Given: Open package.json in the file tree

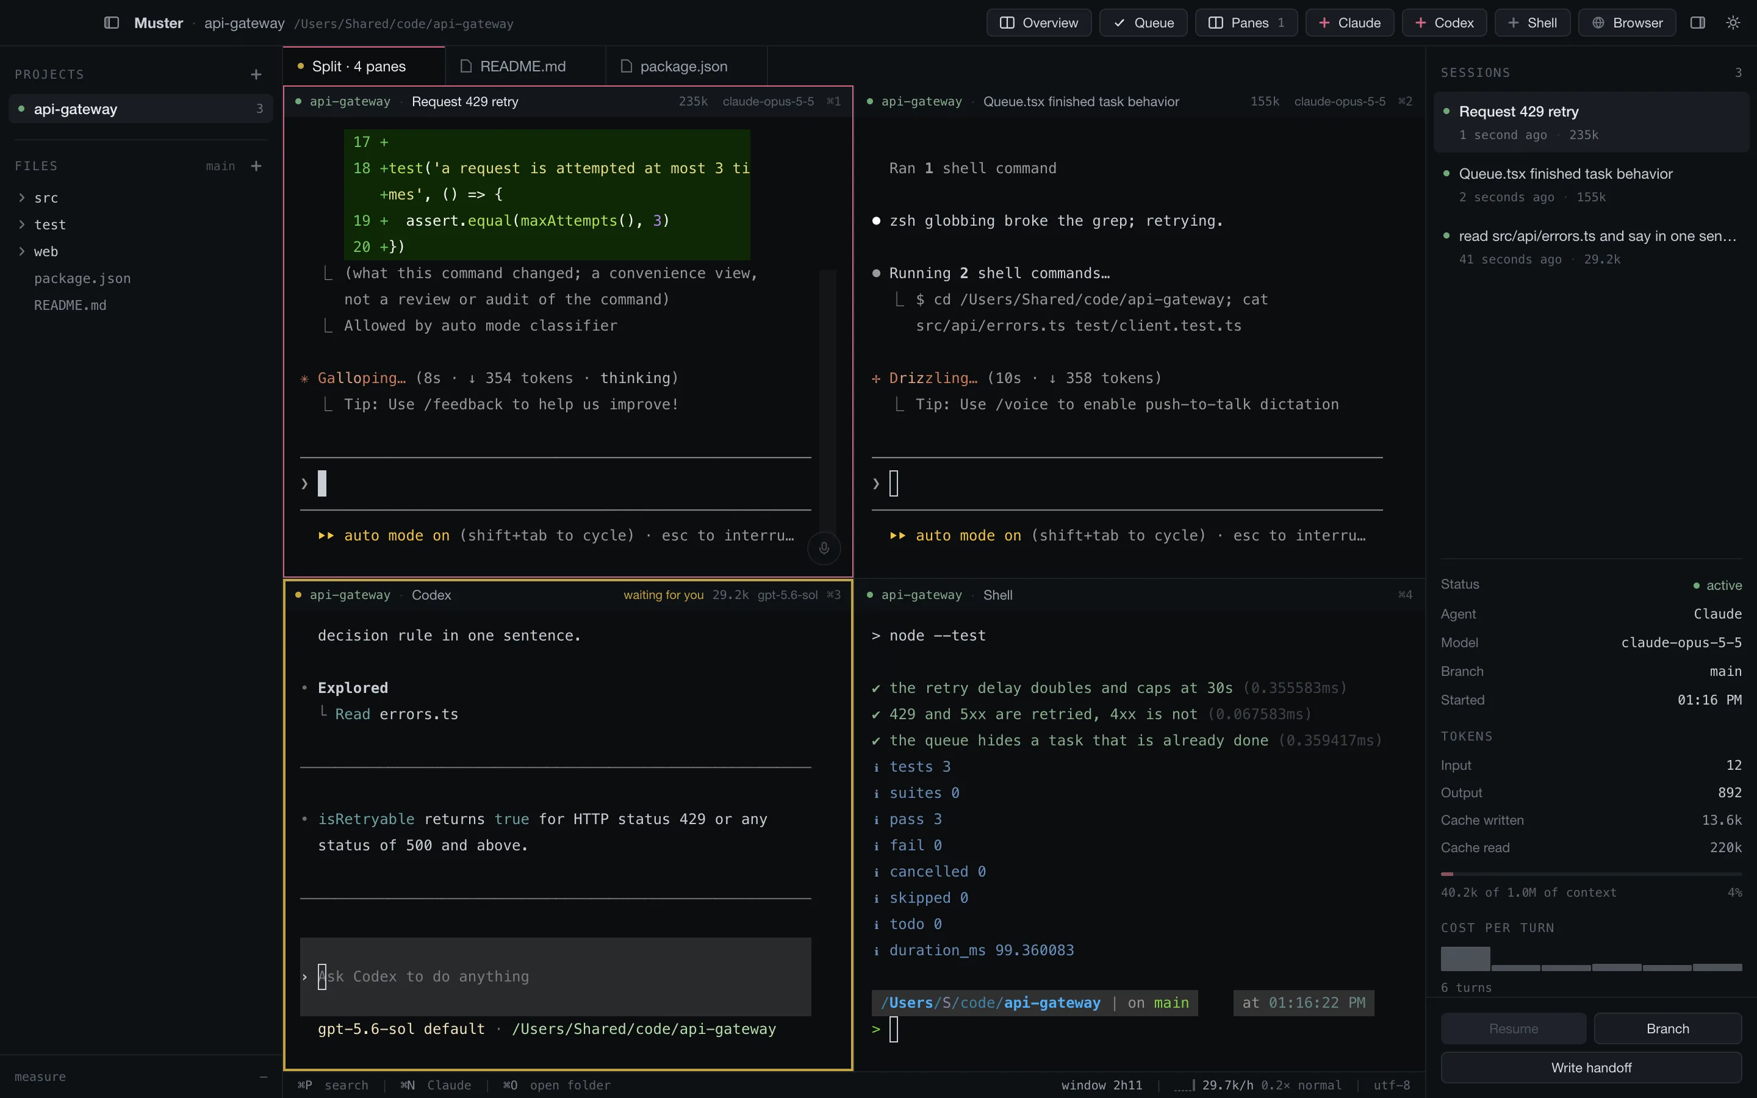Looking at the screenshot, I should point(82,278).
